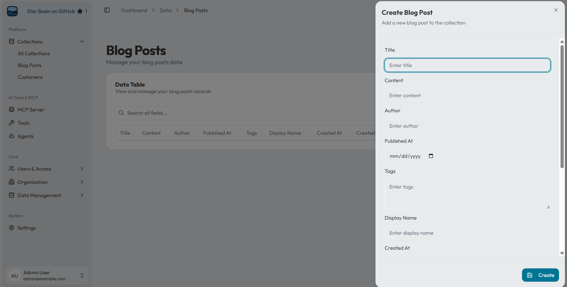Viewport: 567px width, 287px height.
Task: Click the MCP Server chip icon
Action: [x=12, y=110]
